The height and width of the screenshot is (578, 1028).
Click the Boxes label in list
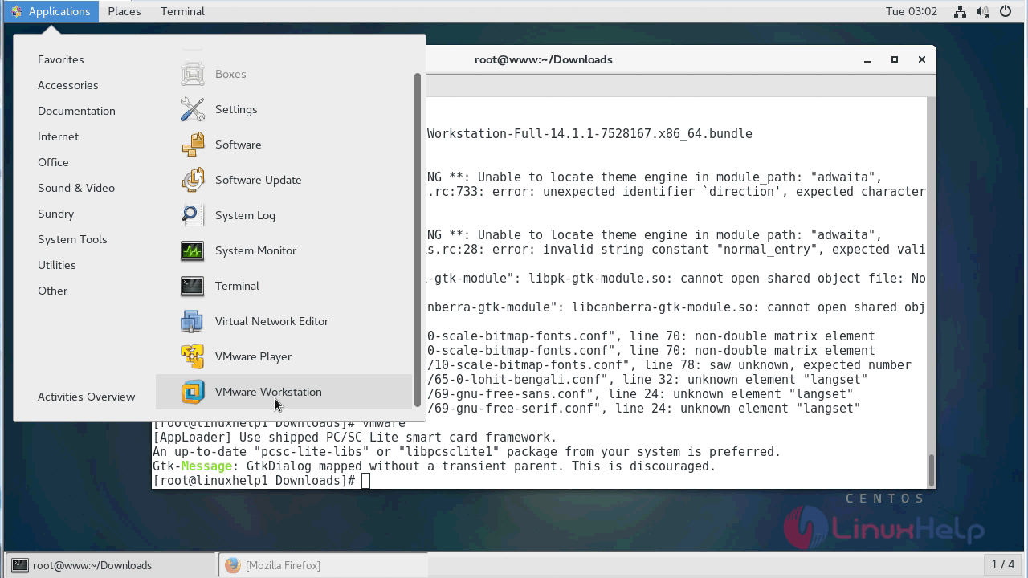click(230, 74)
